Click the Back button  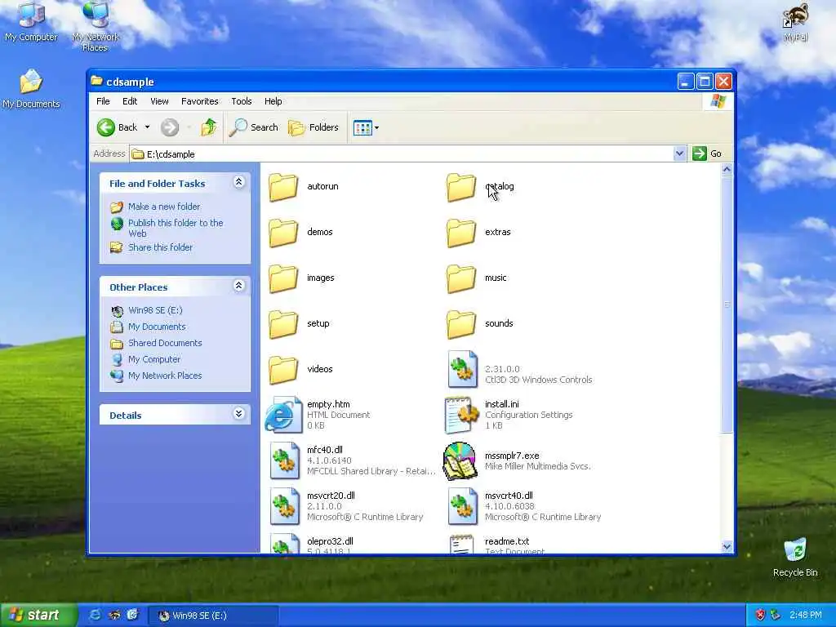point(118,127)
